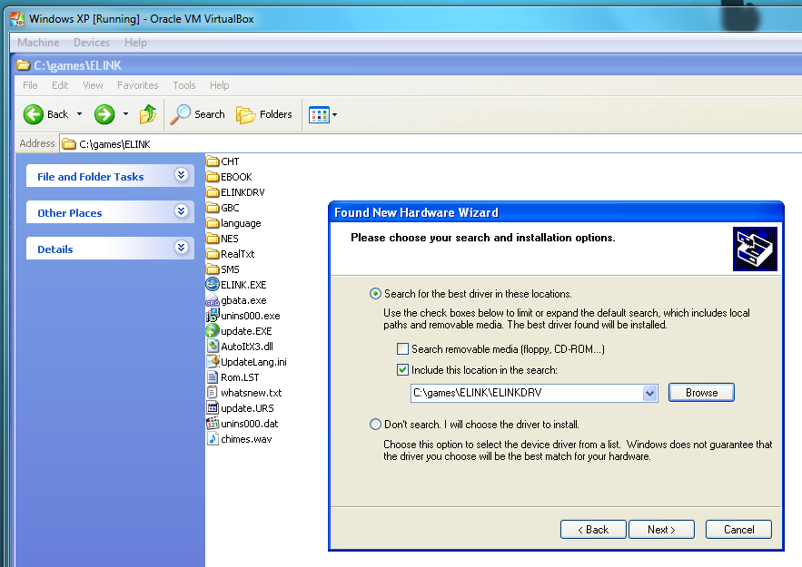Screen dimensions: 802x567
Task: Select the whatsnew.txt file icon
Action: coord(213,393)
